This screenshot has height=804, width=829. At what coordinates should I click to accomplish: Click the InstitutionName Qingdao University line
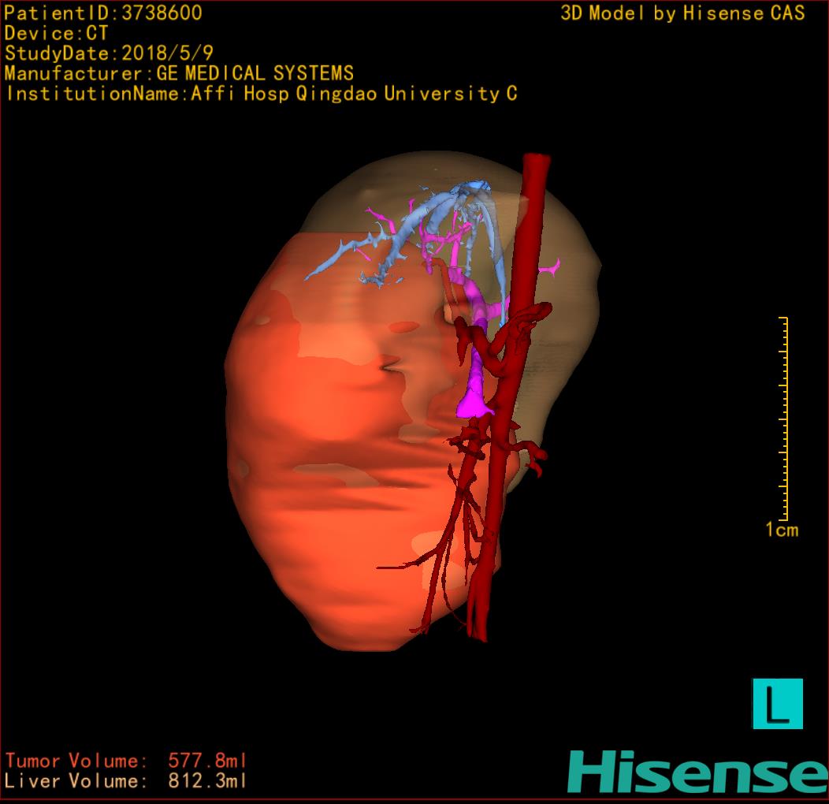point(261,94)
